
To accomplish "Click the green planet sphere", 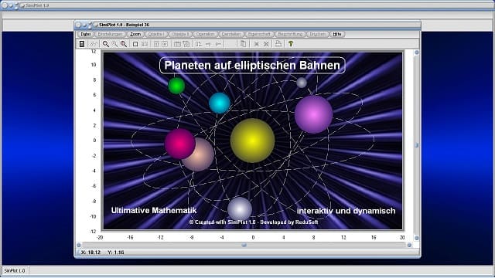I will tap(176, 86).
